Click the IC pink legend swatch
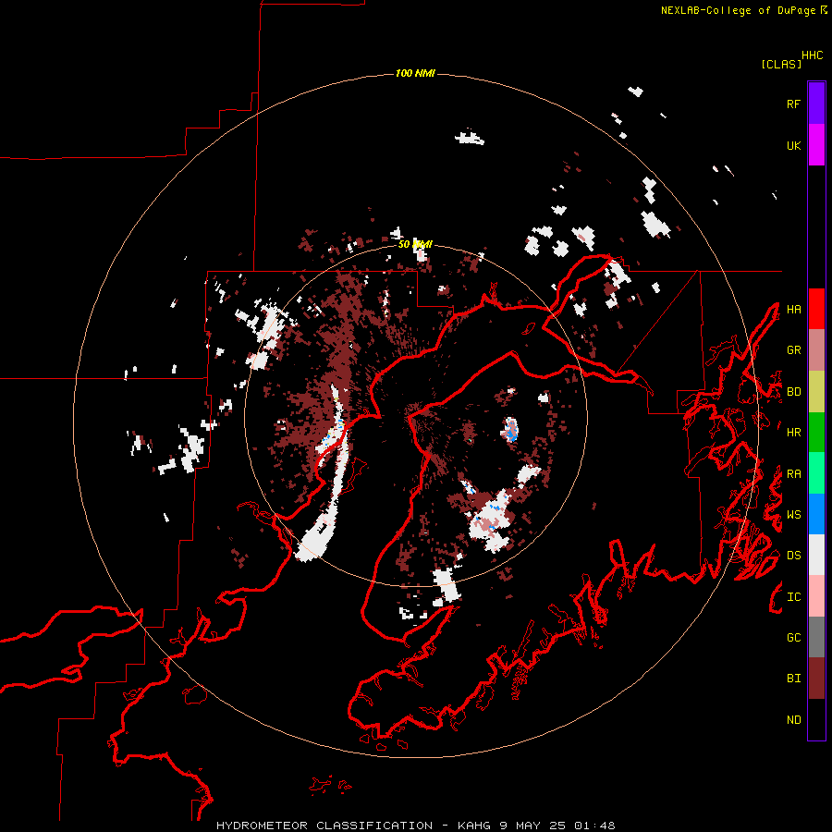832x832 pixels. pos(816,596)
